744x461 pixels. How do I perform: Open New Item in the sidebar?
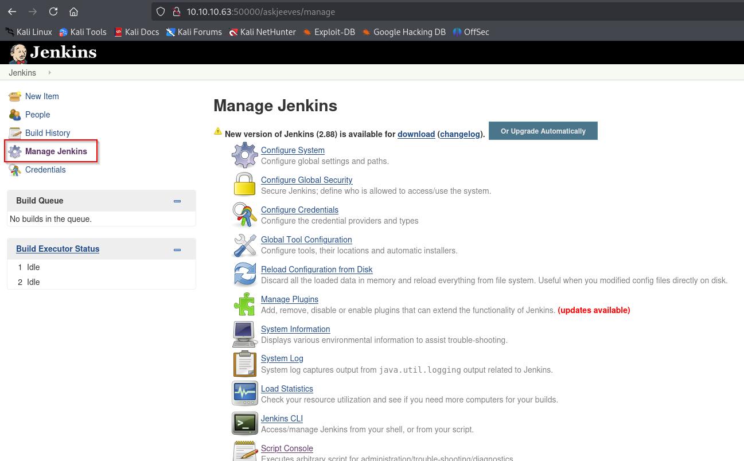coord(42,96)
